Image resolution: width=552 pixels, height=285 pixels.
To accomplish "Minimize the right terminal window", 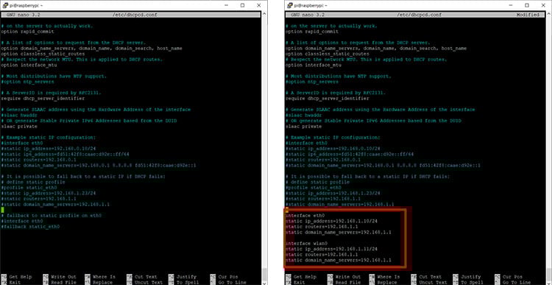I will click(511, 5).
